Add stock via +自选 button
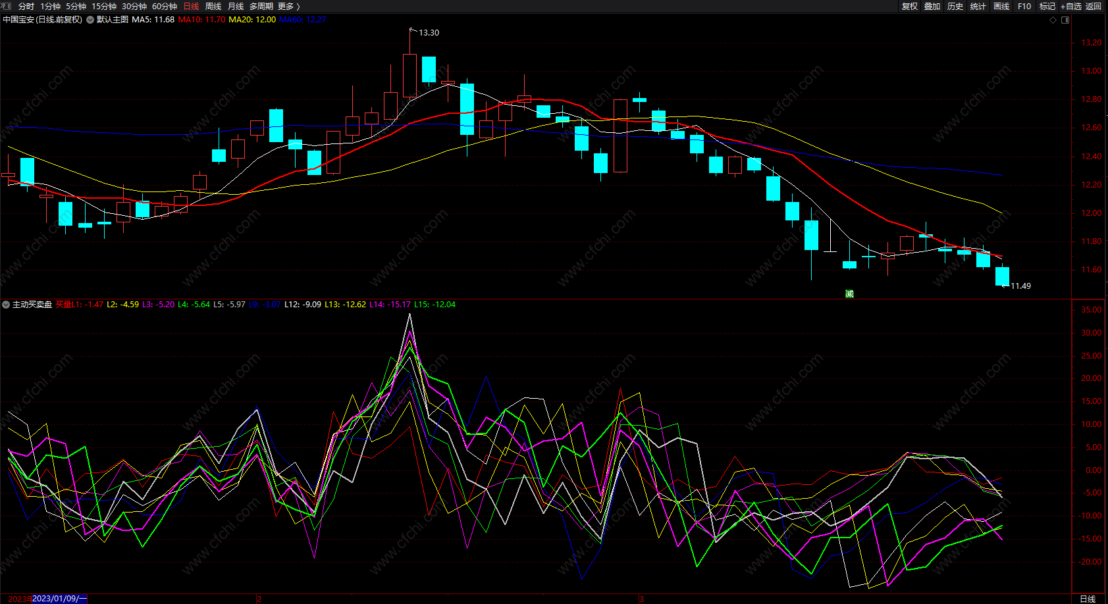 (1070, 6)
